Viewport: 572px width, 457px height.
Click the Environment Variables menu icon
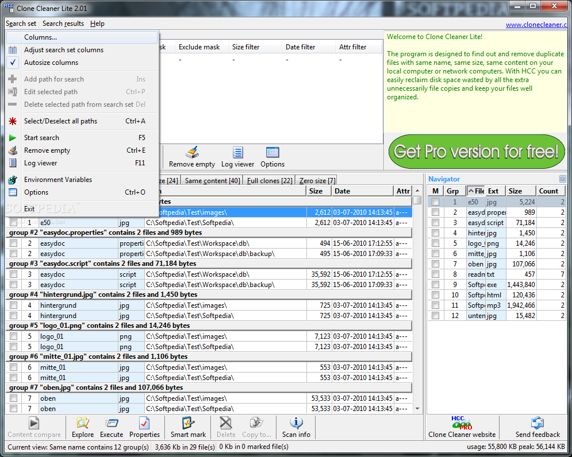[x=13, y=180]
